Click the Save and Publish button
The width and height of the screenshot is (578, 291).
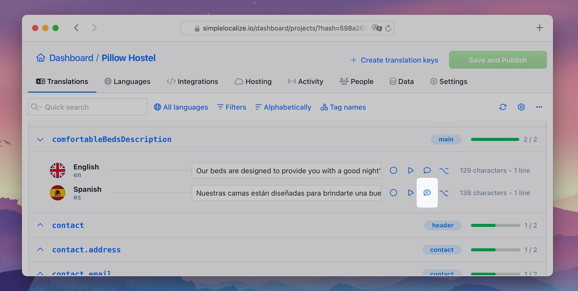(498, 60)
